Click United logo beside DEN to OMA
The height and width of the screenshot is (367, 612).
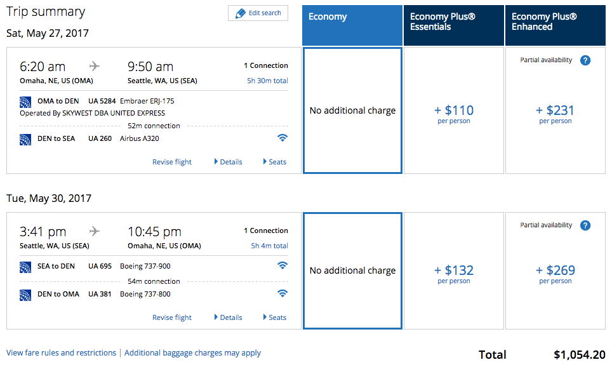tap(25, 295)
